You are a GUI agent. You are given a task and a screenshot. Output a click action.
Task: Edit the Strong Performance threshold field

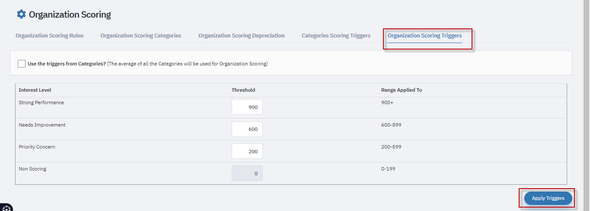click(247, 107)
